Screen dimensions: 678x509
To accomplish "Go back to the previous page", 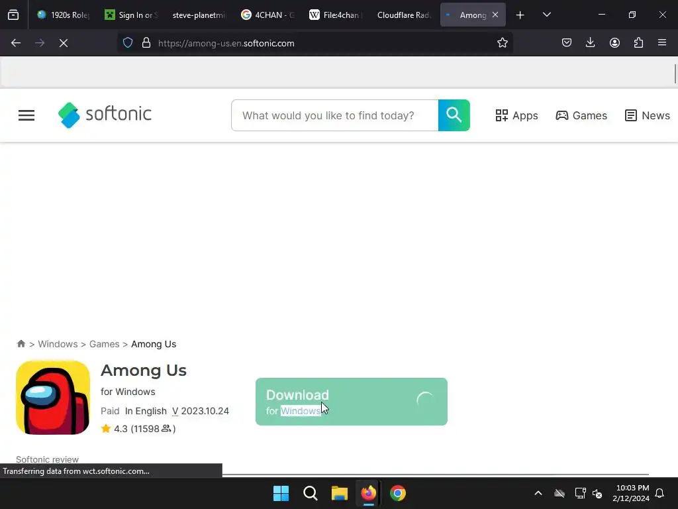I will 16,43.
